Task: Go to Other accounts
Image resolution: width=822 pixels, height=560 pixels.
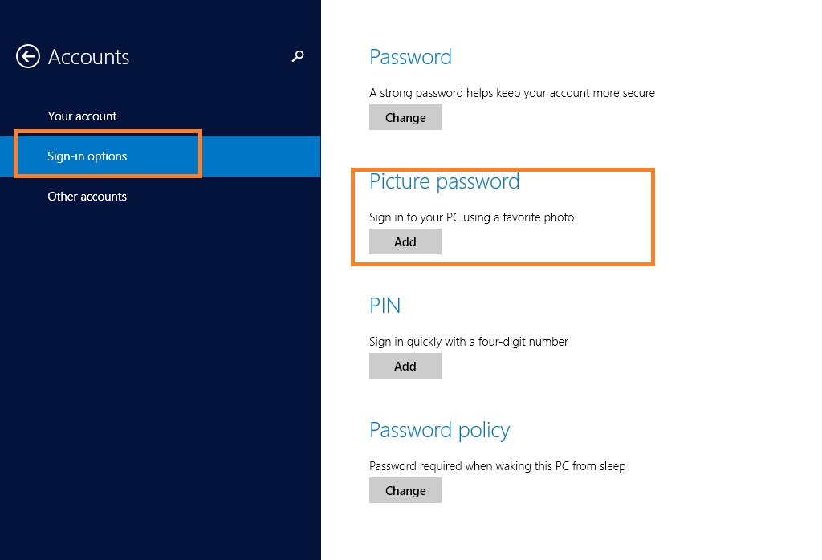Action: pyautogui.click(x=87, y=197)
